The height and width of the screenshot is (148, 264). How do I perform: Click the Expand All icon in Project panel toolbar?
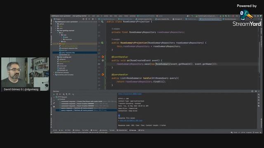(86, 19)
